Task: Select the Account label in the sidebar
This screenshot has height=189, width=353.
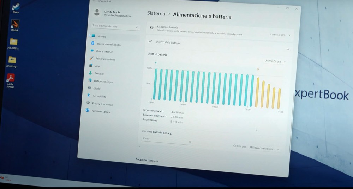Action: (99, 74)
